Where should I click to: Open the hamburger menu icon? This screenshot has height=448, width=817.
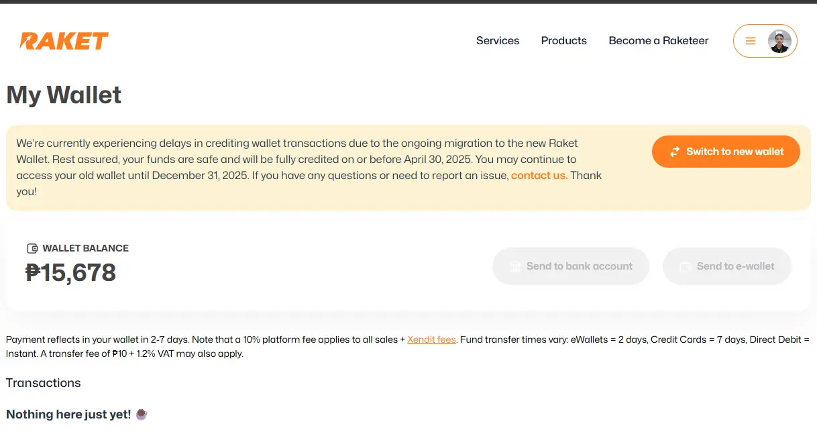[x=751, y=41]
